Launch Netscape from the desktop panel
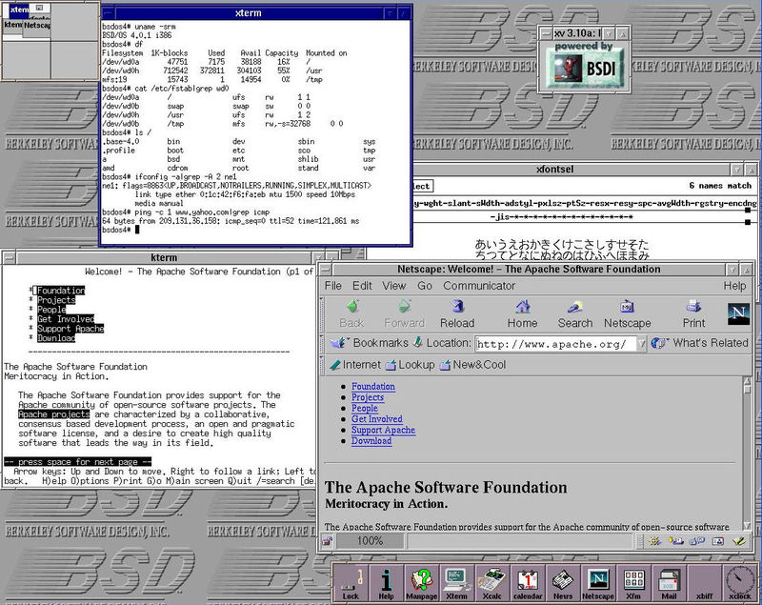 click(x=598, y=583)
